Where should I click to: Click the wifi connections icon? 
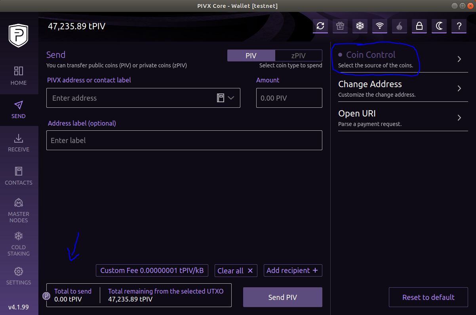(380, 26)
